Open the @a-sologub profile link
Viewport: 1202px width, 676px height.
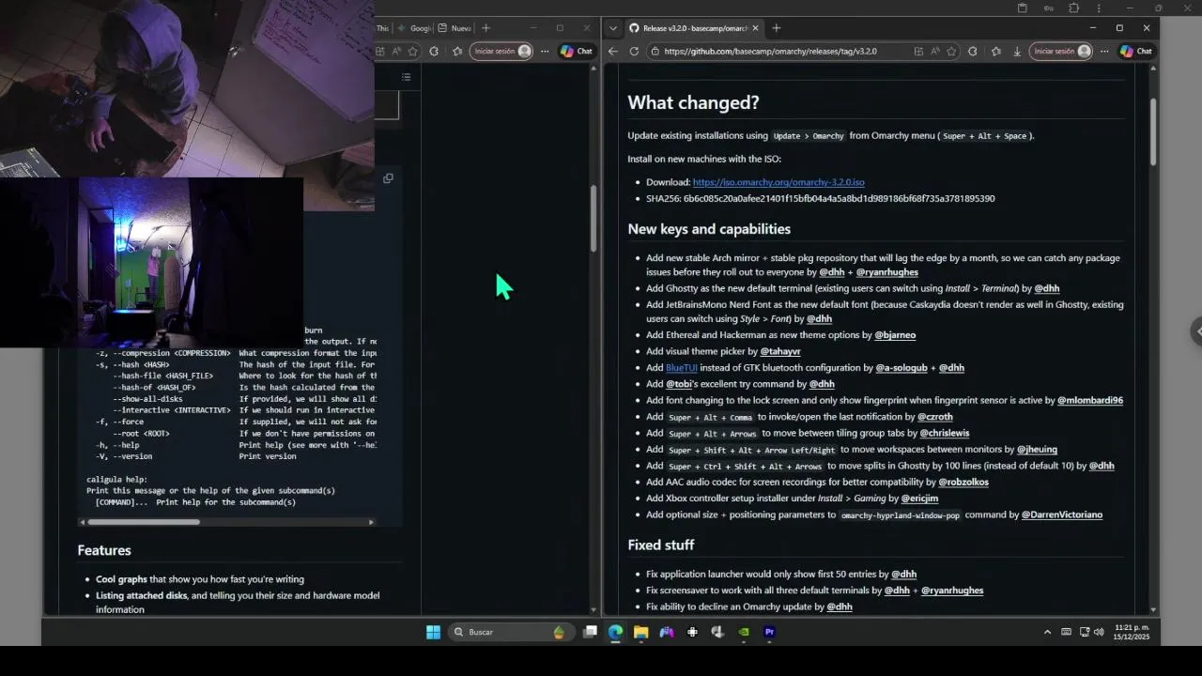[x=901, y=368]
